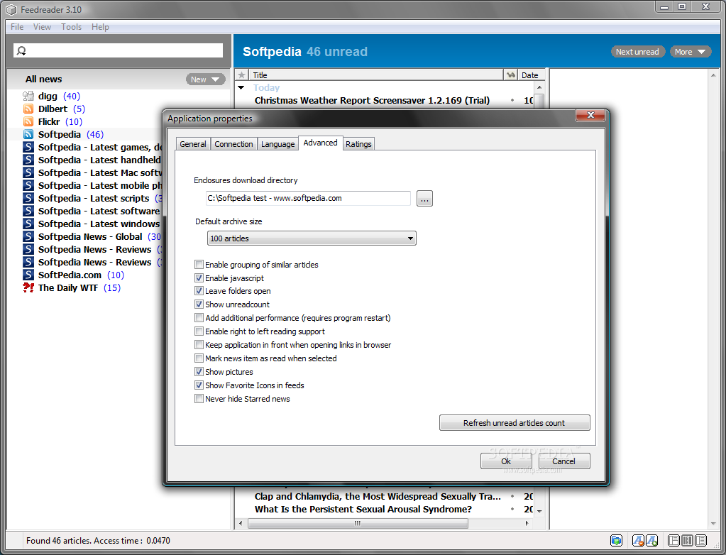Uncheck Leave folders open
Viewport: 726px width, 555px height.
click(199, 291)
